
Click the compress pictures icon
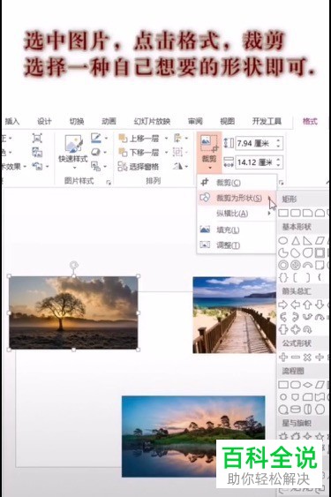point(37,139)
